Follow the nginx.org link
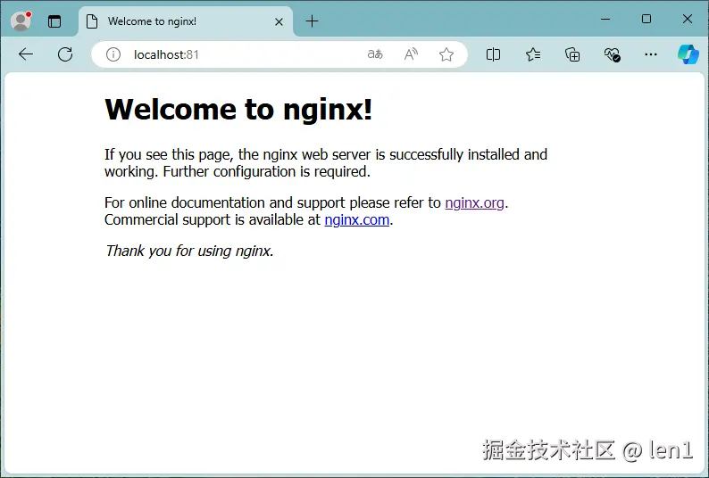Image resolution: width=709 pixels, height=478 pixels. click(x=474, y=202)
